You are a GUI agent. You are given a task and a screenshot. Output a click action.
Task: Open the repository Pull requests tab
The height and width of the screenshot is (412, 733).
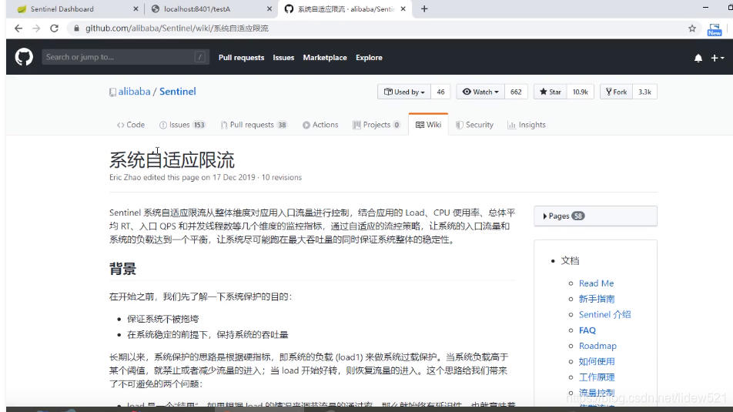pos(253,125)
